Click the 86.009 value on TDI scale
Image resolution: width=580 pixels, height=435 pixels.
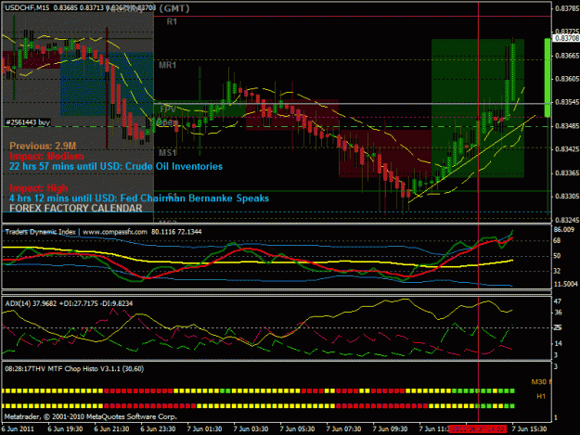pyautogui.click(x=563, y=229)
